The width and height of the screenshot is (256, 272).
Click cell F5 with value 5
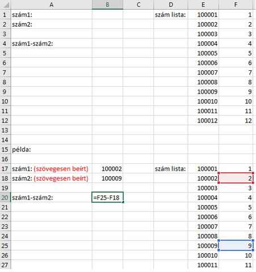(236, 53)
